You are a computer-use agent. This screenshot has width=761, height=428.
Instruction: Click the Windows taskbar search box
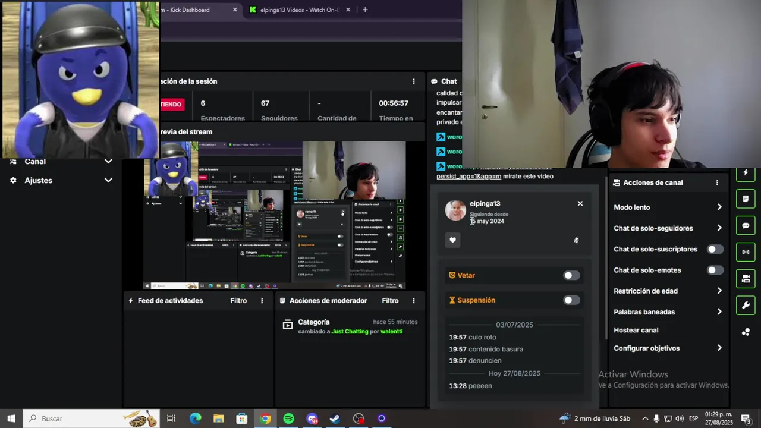pos(91,418)
